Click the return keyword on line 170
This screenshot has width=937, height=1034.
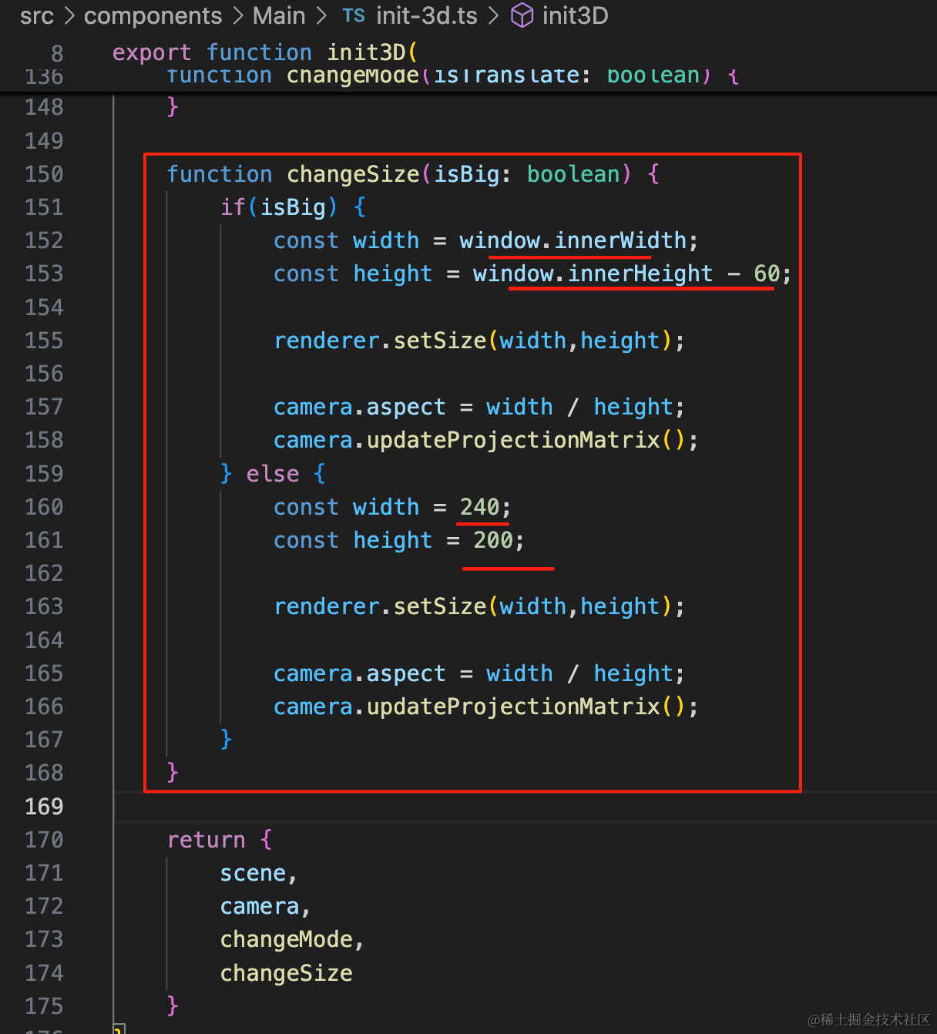click(x=207, y=840)
